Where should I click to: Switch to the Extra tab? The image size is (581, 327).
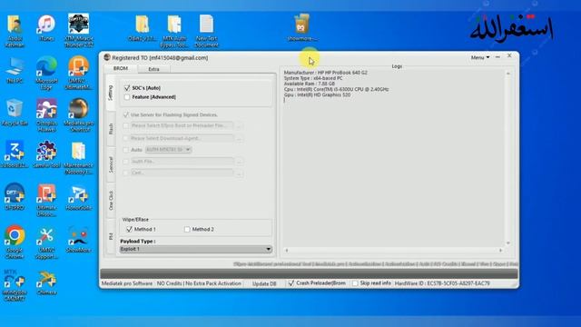point(153,69)
